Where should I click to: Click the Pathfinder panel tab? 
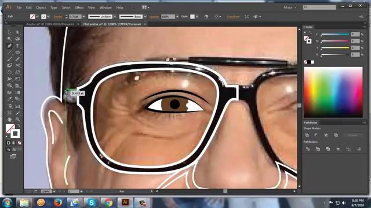point(311,122)
